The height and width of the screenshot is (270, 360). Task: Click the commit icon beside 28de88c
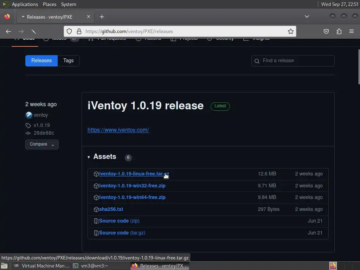point(28,133)
